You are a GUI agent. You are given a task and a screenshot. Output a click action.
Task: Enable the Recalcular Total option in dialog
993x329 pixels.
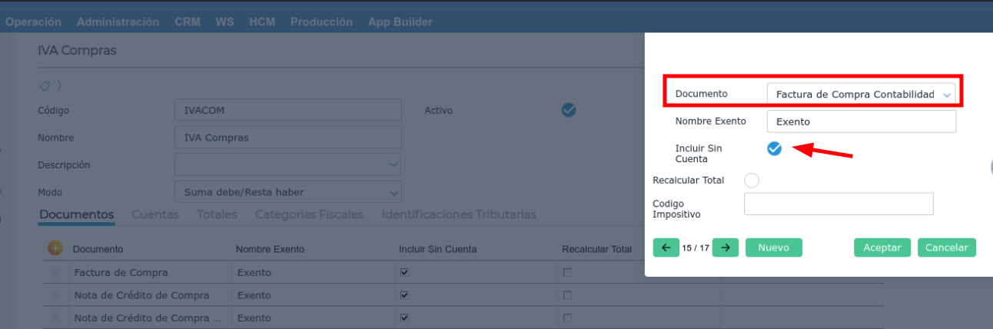coord(752,180)
